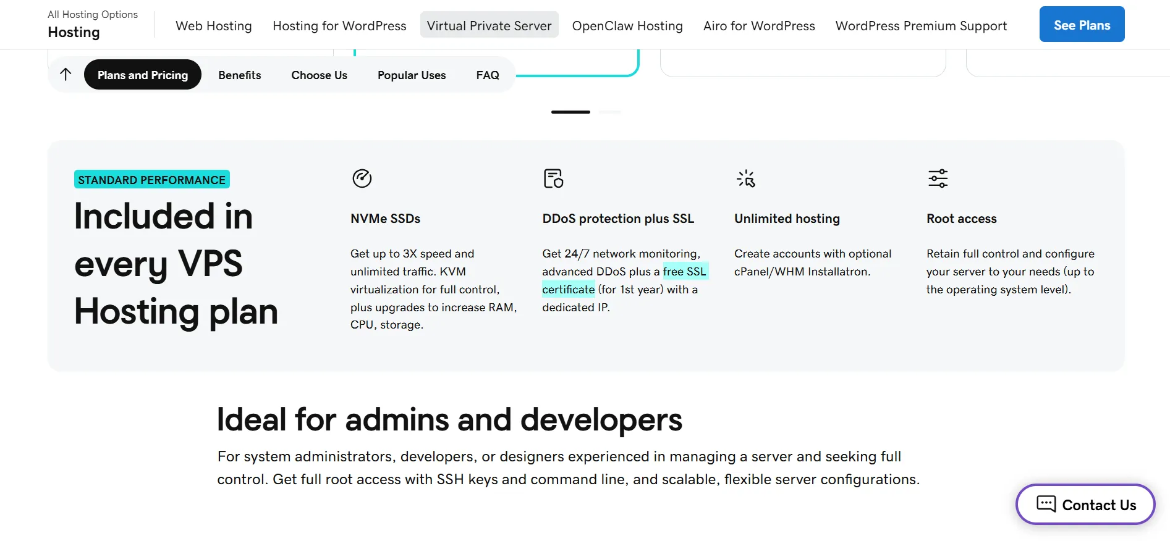Click the Root access heading
1170x541 pixels.
point(961,219)
